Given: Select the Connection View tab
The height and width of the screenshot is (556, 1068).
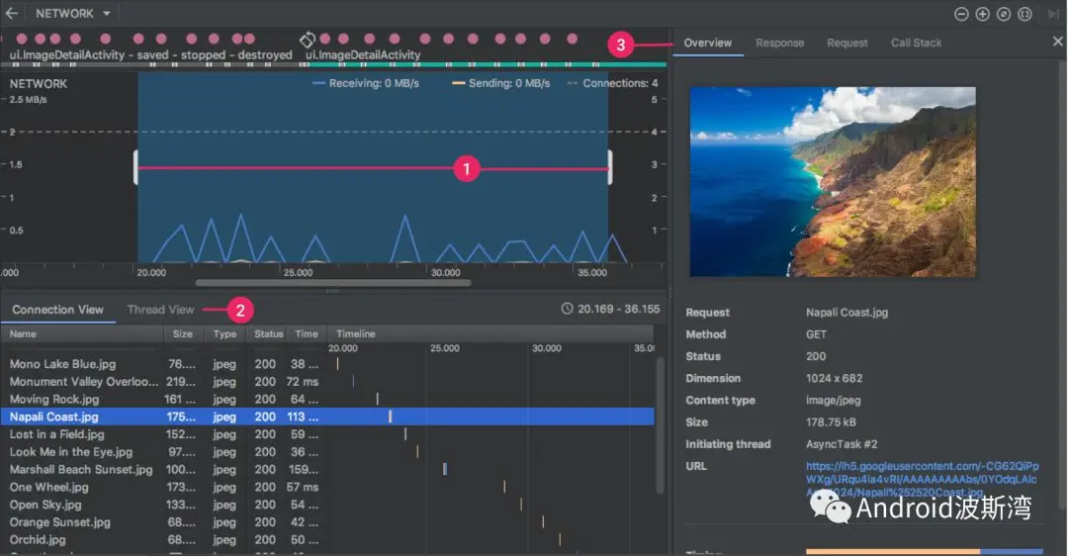Looking at the screenshot, I should (x=58, y=310).
